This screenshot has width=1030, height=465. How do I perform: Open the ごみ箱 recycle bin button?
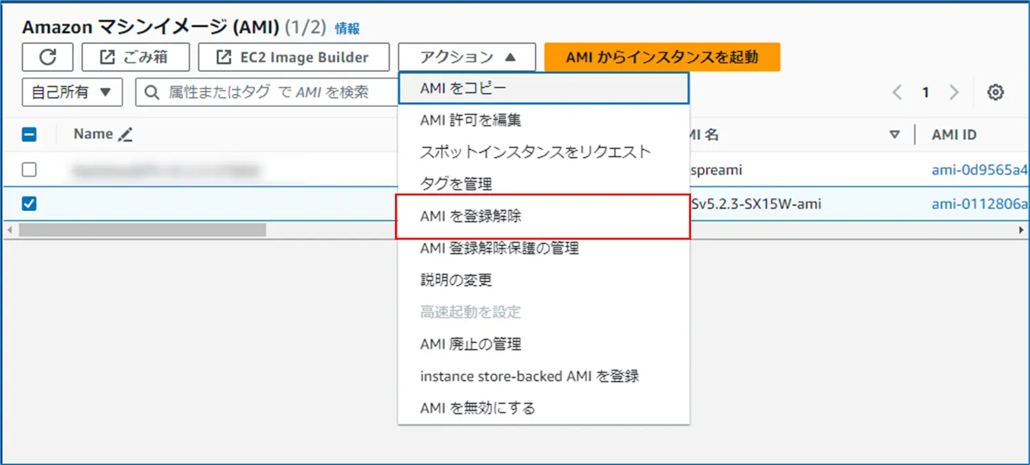point(136,57)
